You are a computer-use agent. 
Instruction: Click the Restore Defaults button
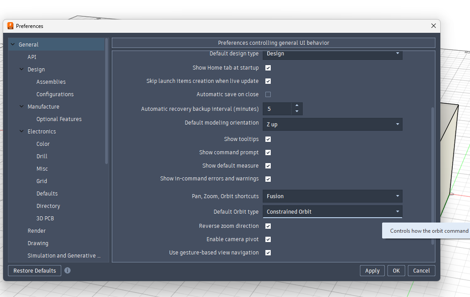pos(35,270)
